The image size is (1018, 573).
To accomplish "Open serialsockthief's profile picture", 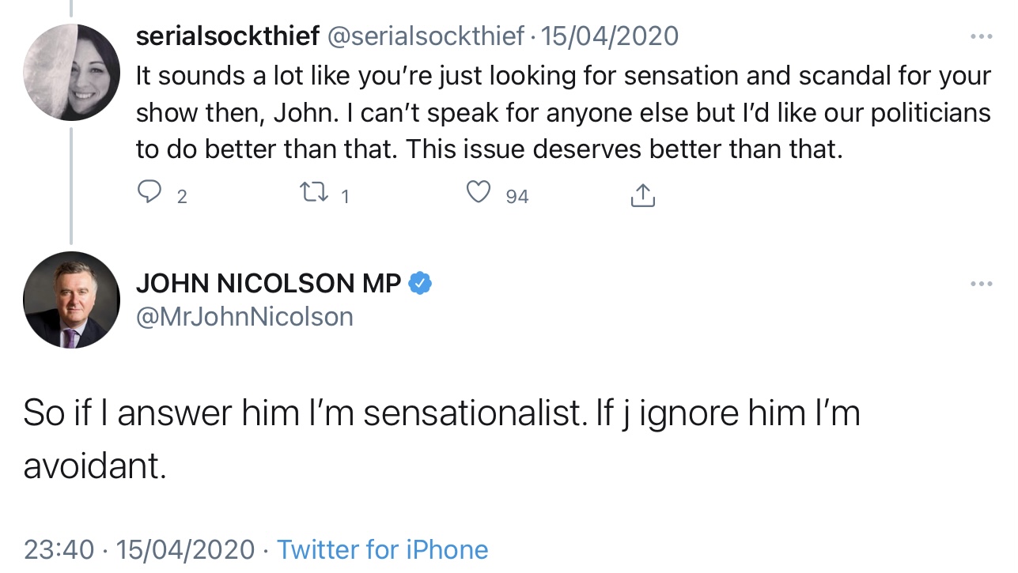I will click(71, 72).
